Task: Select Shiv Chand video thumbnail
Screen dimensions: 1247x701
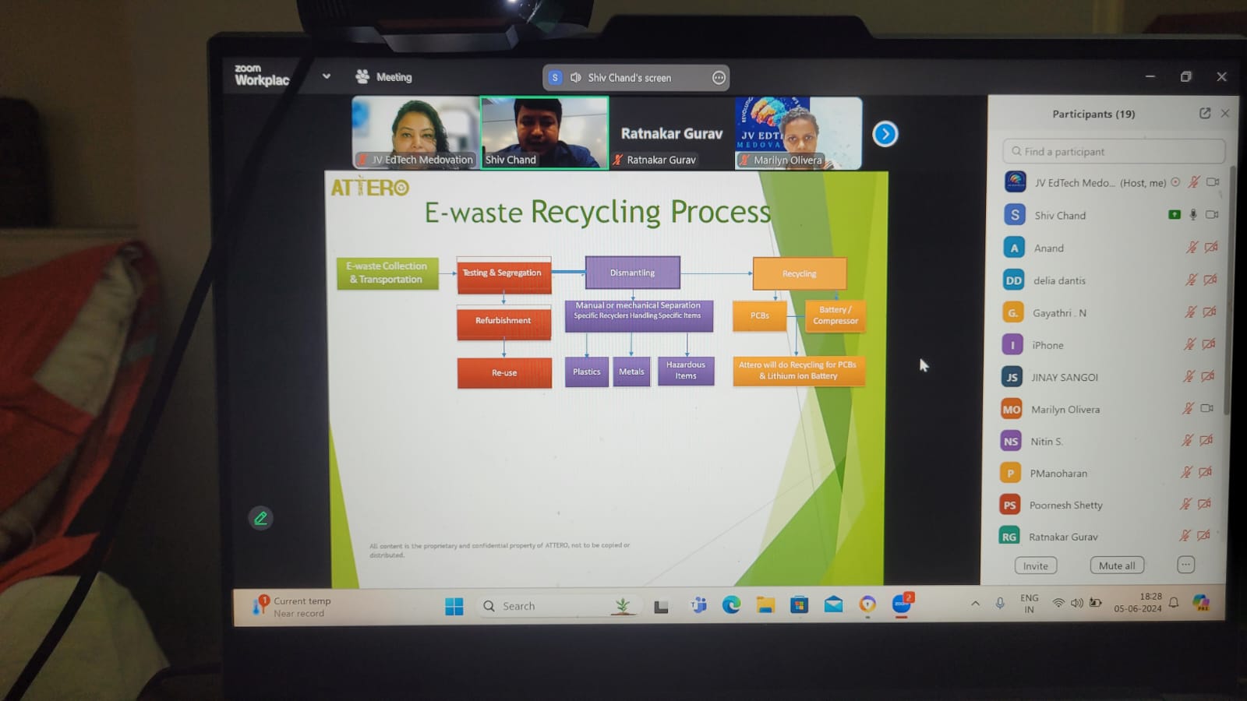Action: pyautogui.click(x=544, y=132)
